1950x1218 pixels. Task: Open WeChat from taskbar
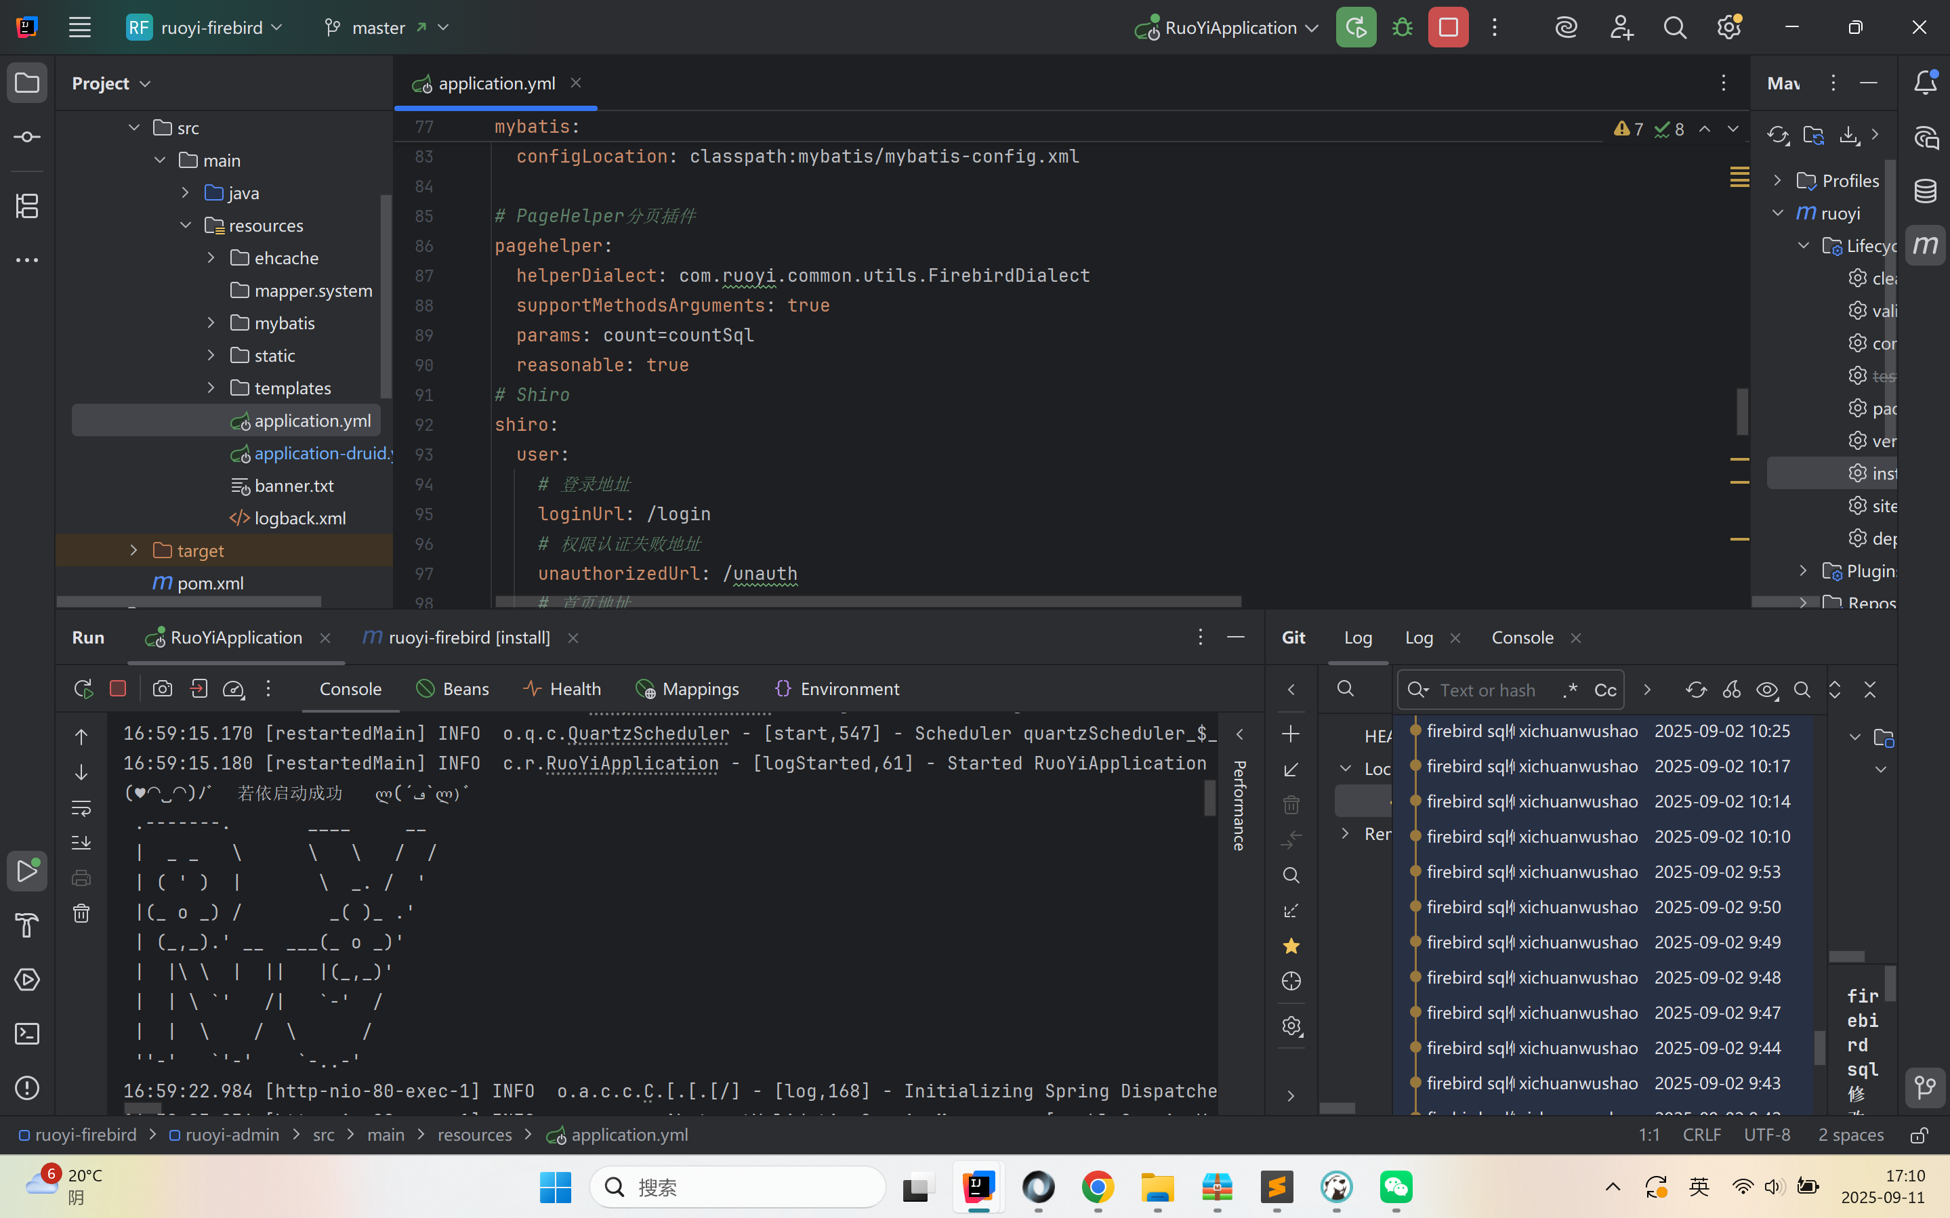tap(1396, 1187)
